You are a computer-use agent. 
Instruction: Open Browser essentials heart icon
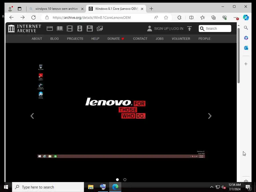224,17
